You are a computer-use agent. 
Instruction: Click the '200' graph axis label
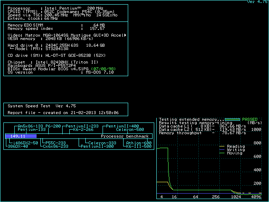click(x=257, y=183)
